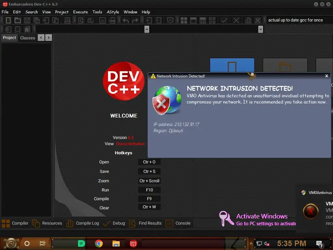The height and width of the screenshot is (250, 333).
Task: Click the Undo arrow icon
Action: 126,21
